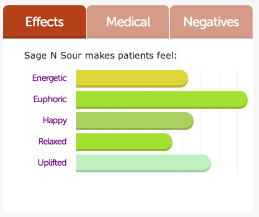Click the rounded end of Uplifted bar
This screenshot has height=217, width=259.
click(x=206, y=163)
